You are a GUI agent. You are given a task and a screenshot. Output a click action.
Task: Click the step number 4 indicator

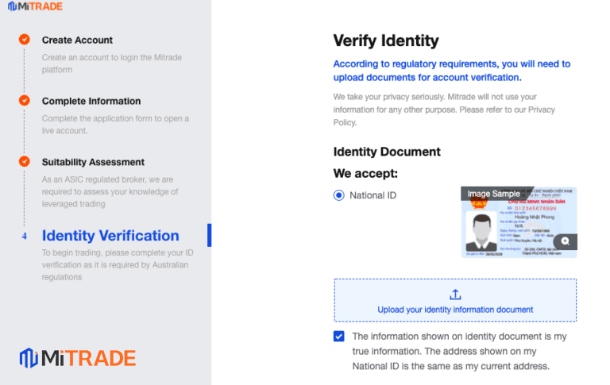[25, 236]
